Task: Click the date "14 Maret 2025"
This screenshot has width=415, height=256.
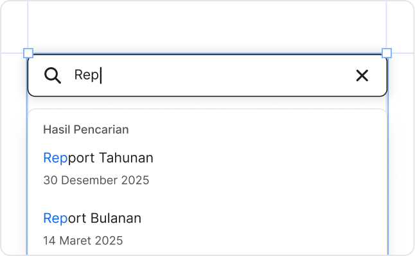Action: point(83,241)
